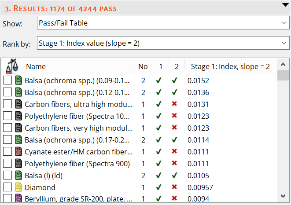Select checkbox for Carbon fibers, very high modulus
The image size is (291, 205).
(7, 128)
